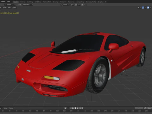Click the Start frame field
This screenshot has height=114, width=152.
click(149, 108)
